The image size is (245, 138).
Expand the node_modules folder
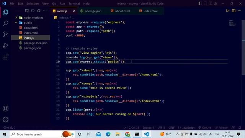pyautogui.click(x=31, y=18)
